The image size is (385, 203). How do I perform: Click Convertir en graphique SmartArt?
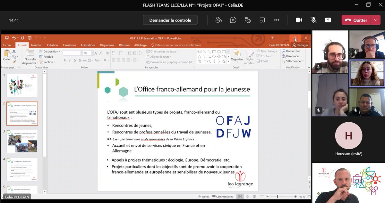click(170, 62)
